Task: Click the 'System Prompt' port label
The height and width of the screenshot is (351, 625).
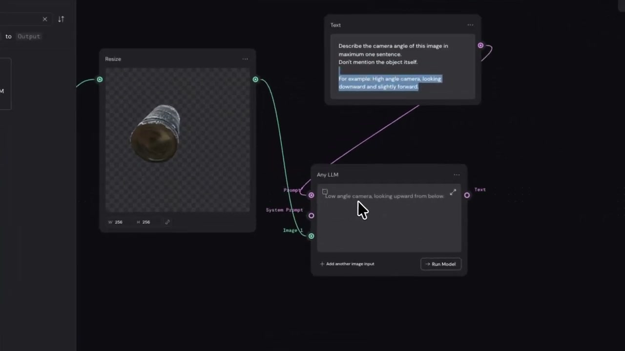Action: tap(284, 210)
